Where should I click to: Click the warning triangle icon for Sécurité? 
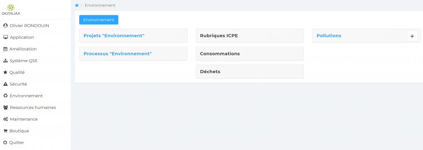[x=5, y=84]
